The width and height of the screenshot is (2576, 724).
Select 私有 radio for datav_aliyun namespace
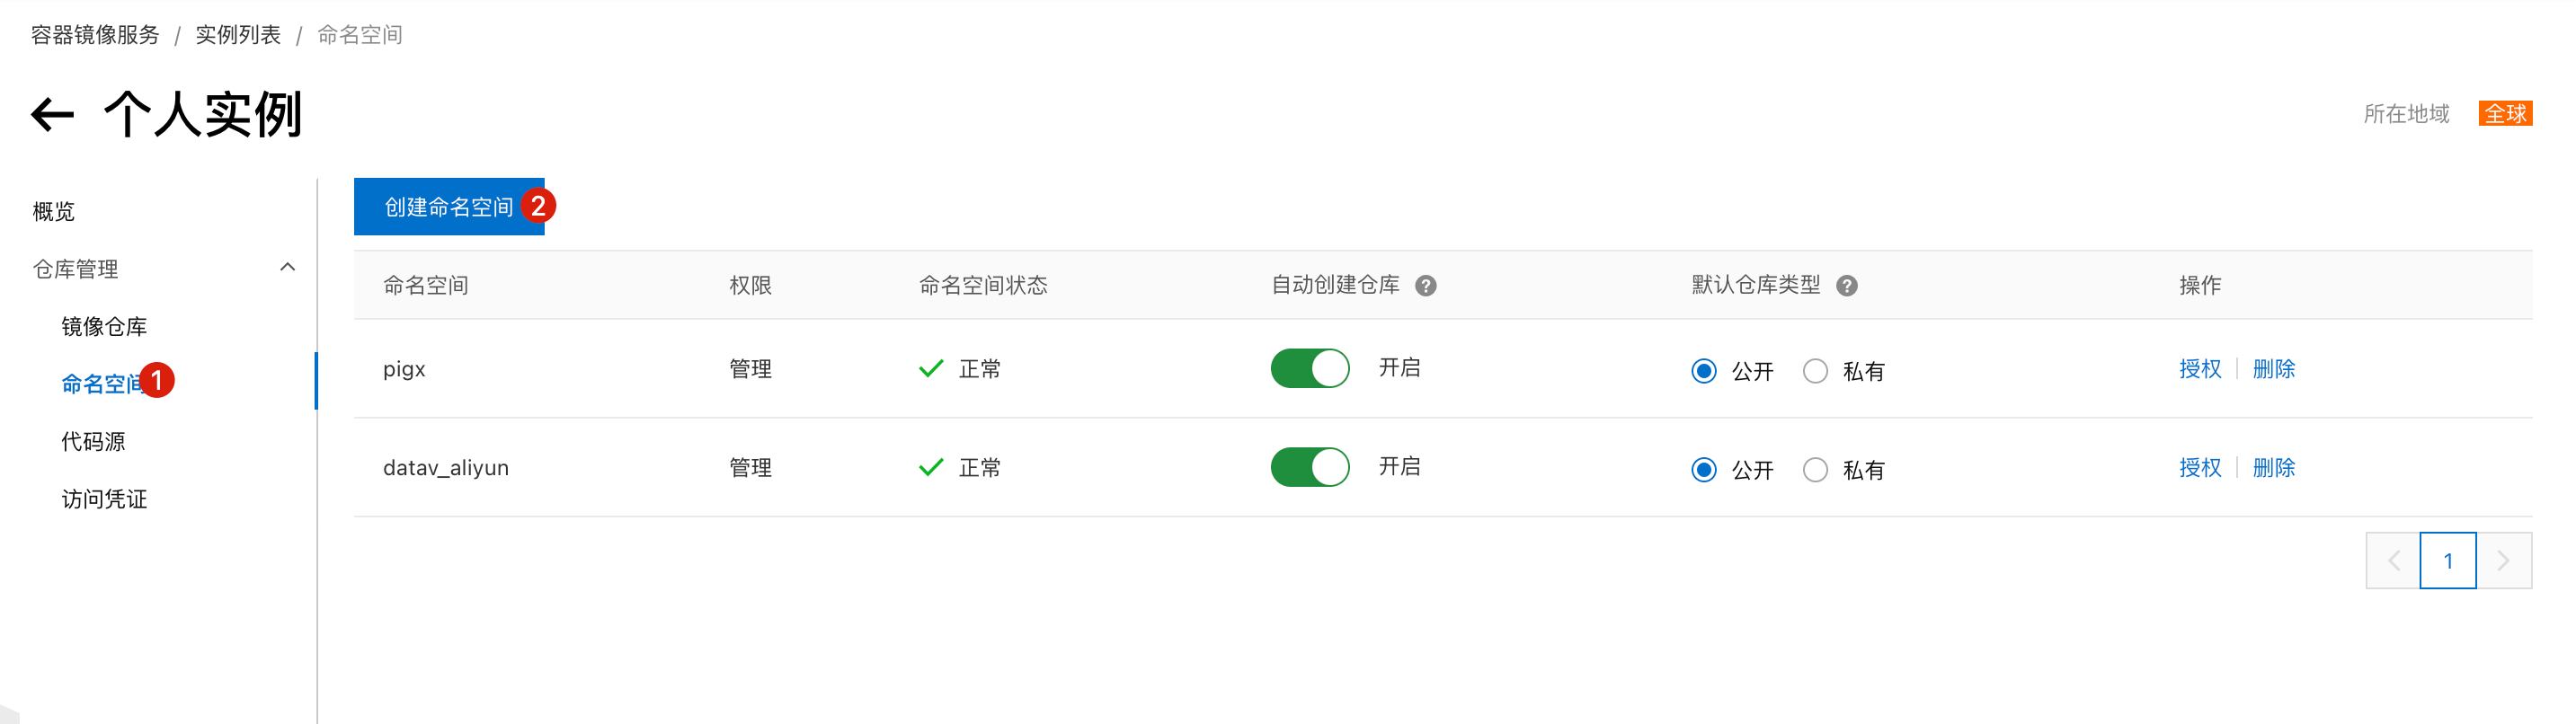coord(1815,470)
